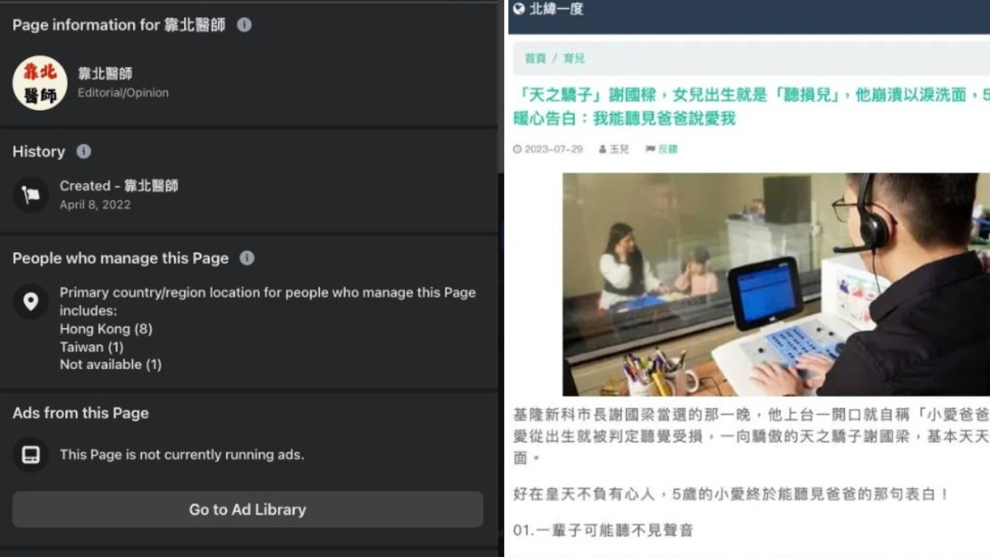Click the flag icon next to Created entry

pyautogui.click(x=31, y=195)
